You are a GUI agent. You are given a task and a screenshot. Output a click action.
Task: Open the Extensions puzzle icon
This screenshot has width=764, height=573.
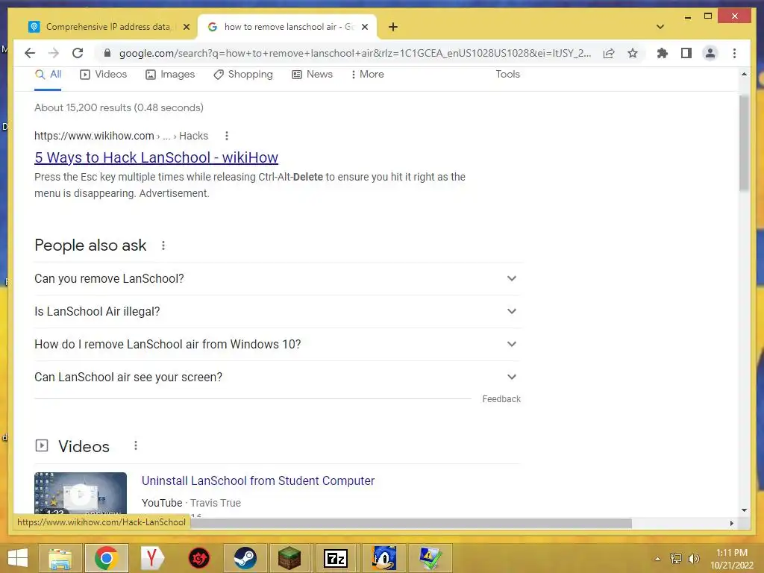point(663,53)
